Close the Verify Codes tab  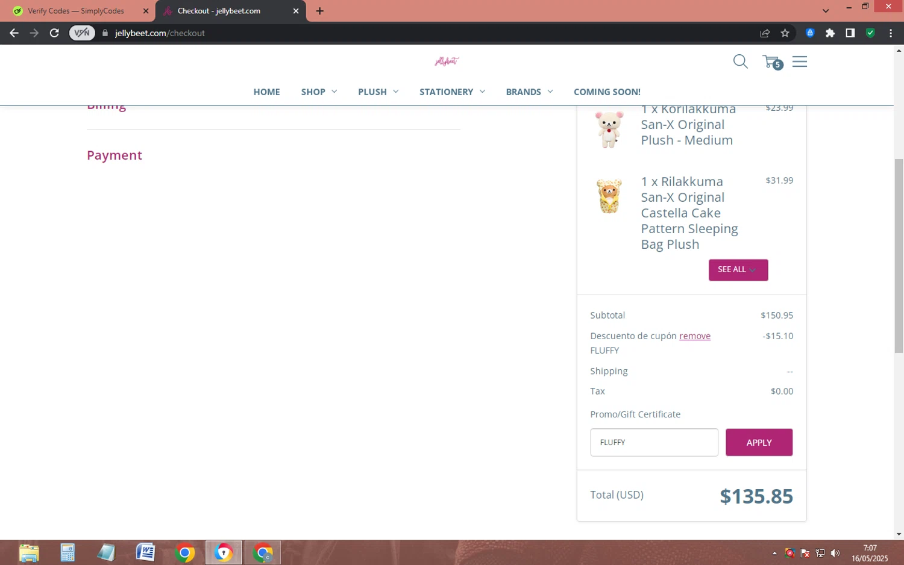(145, 11)
